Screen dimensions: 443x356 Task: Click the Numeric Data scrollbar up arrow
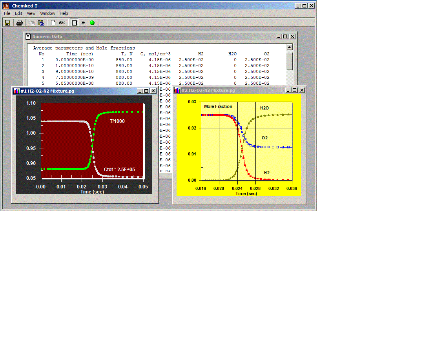click(x=290, y=47)
